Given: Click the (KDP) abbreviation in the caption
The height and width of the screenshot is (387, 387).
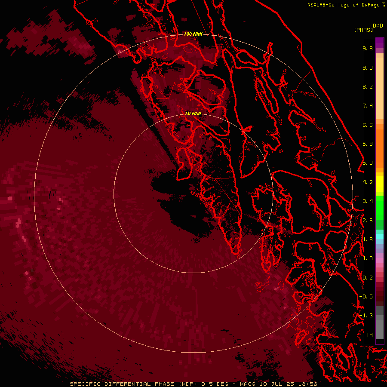Looking at the screenshot, I should pyautogui.click(x=188, y=384).
